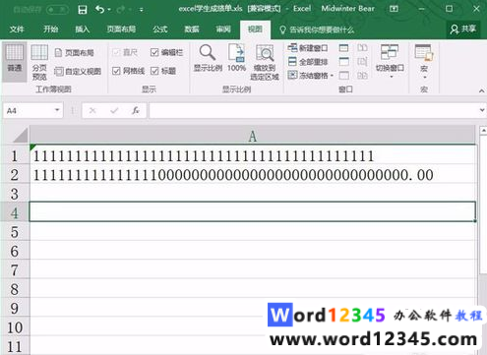Toggle the 直尺 ruler checkbox
Screen dimensions: 487x355
[x=125, y=52]
